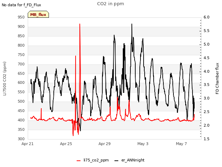Click the tallest red CO2 spike peak

(x=80, y=24)
